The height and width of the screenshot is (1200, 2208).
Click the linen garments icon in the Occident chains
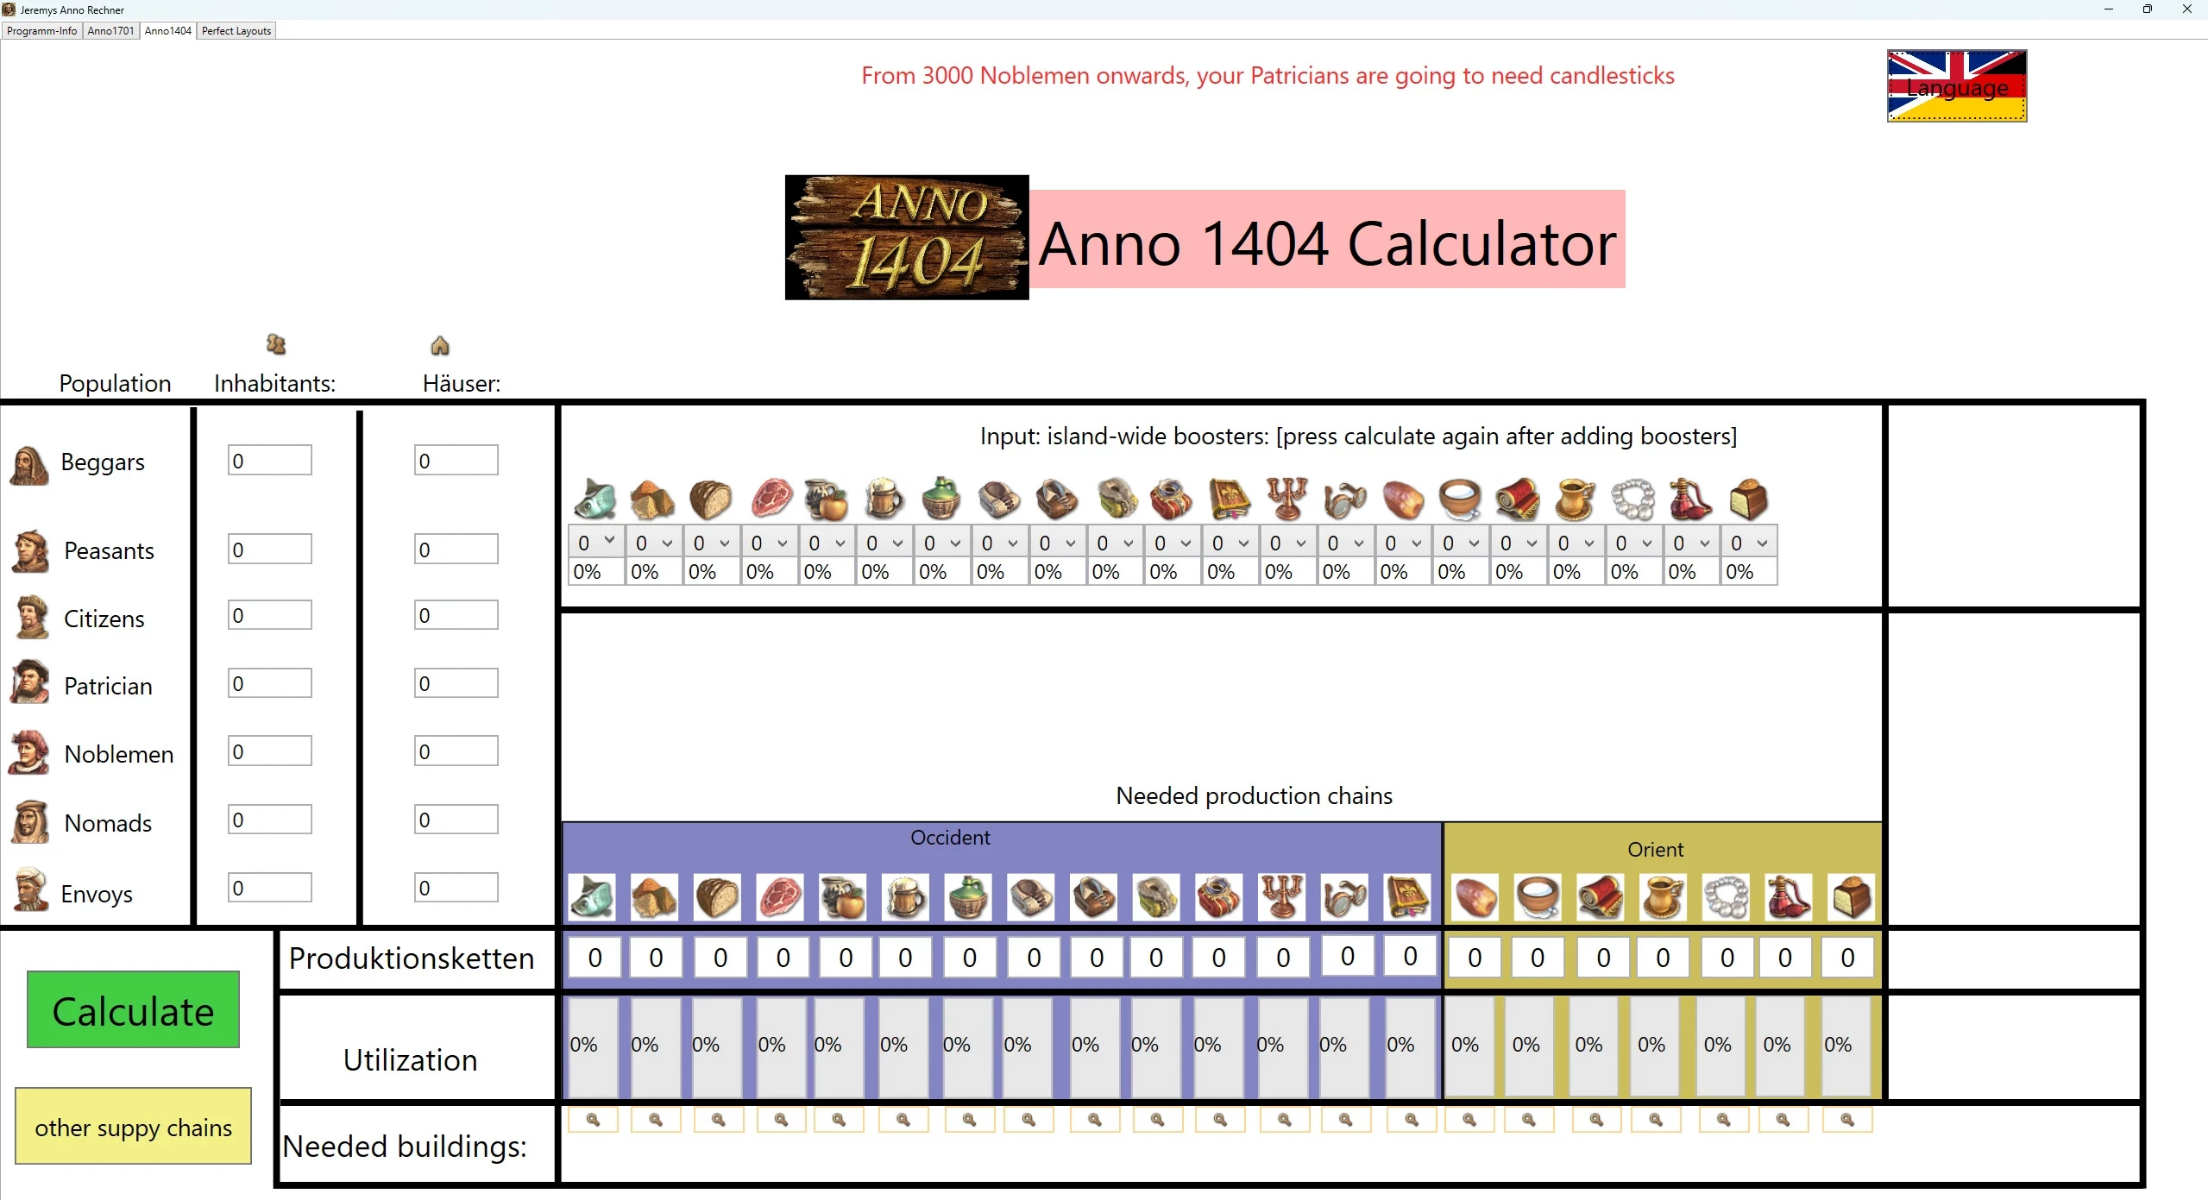pos(1031,897)
